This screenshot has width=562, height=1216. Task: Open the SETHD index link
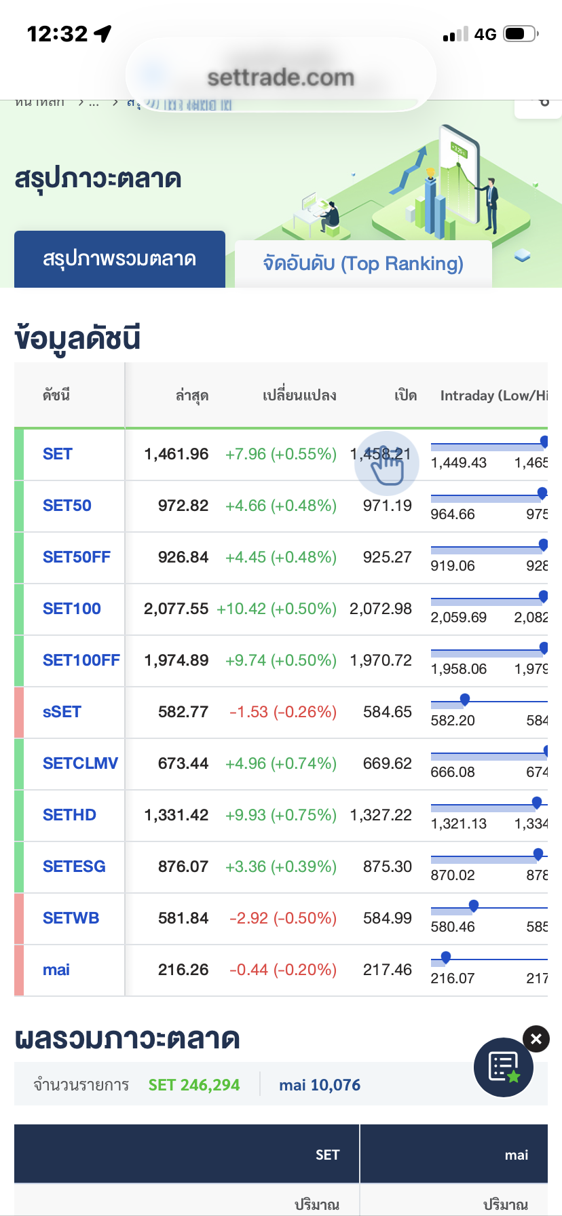(x=69, y=815)
